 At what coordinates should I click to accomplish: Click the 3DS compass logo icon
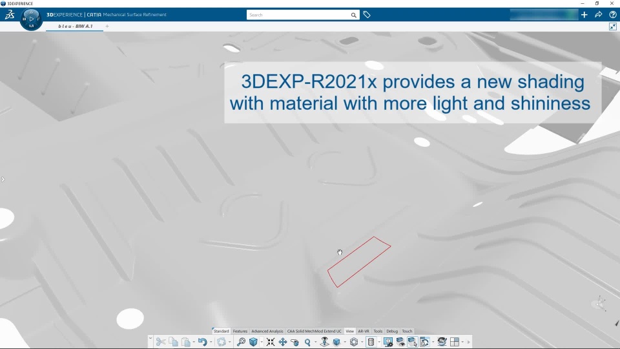point(10,15)
